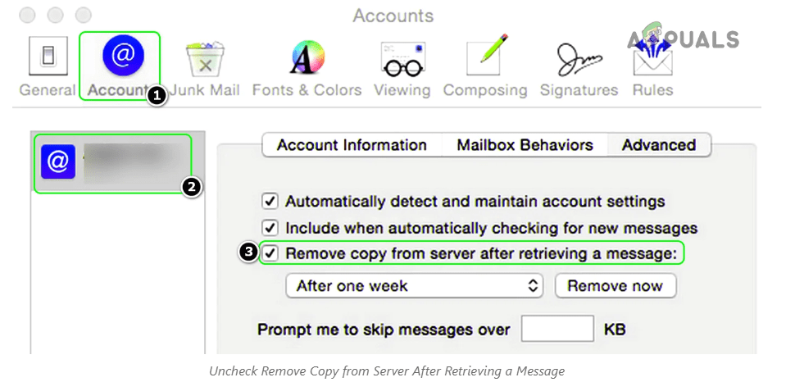
Task: Open the Rules envelope icon
Action: pos(652,58)
